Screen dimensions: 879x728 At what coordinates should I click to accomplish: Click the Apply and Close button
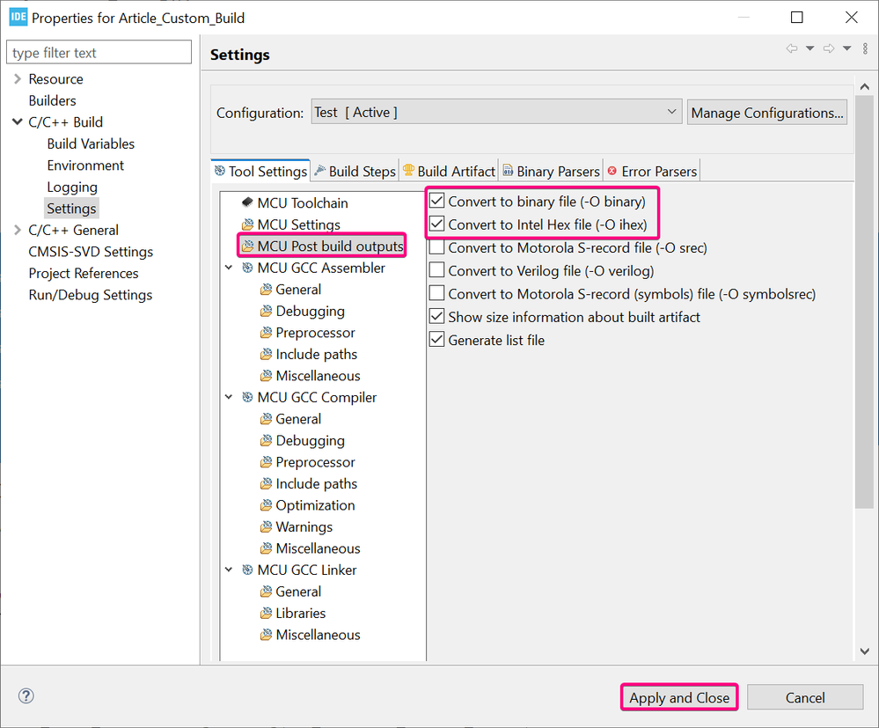(679, 698)
